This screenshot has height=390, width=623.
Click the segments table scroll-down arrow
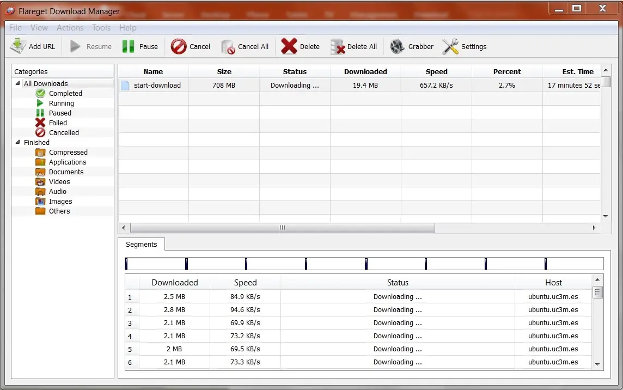[597, 364]
